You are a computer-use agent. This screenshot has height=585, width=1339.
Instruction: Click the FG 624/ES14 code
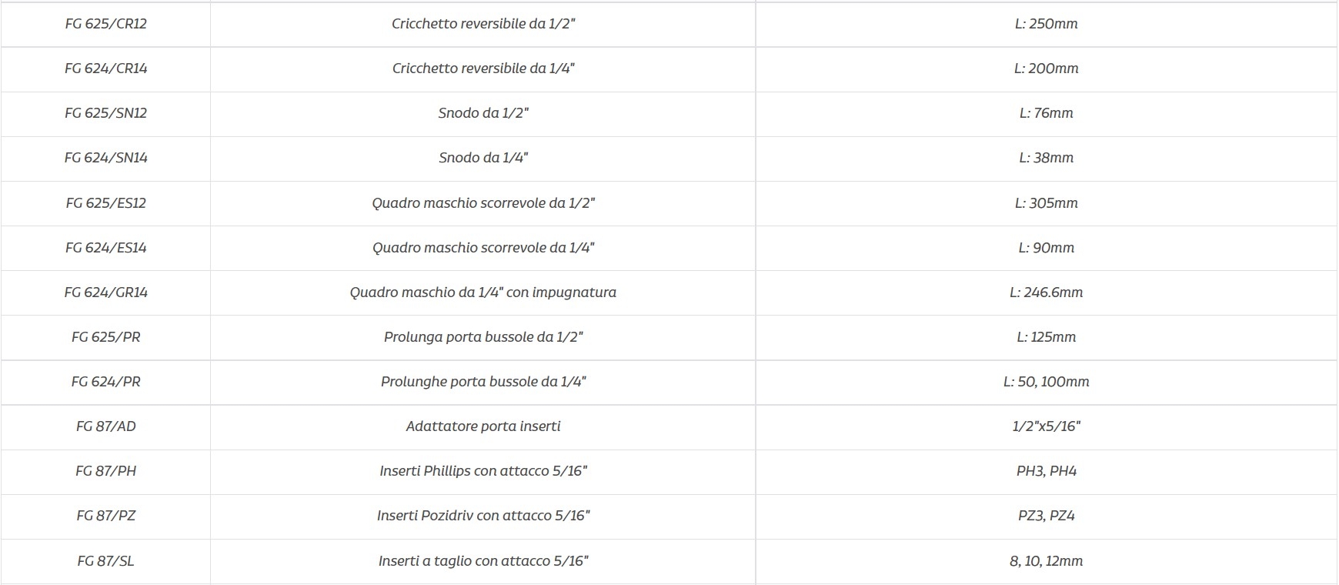point(105,248)
